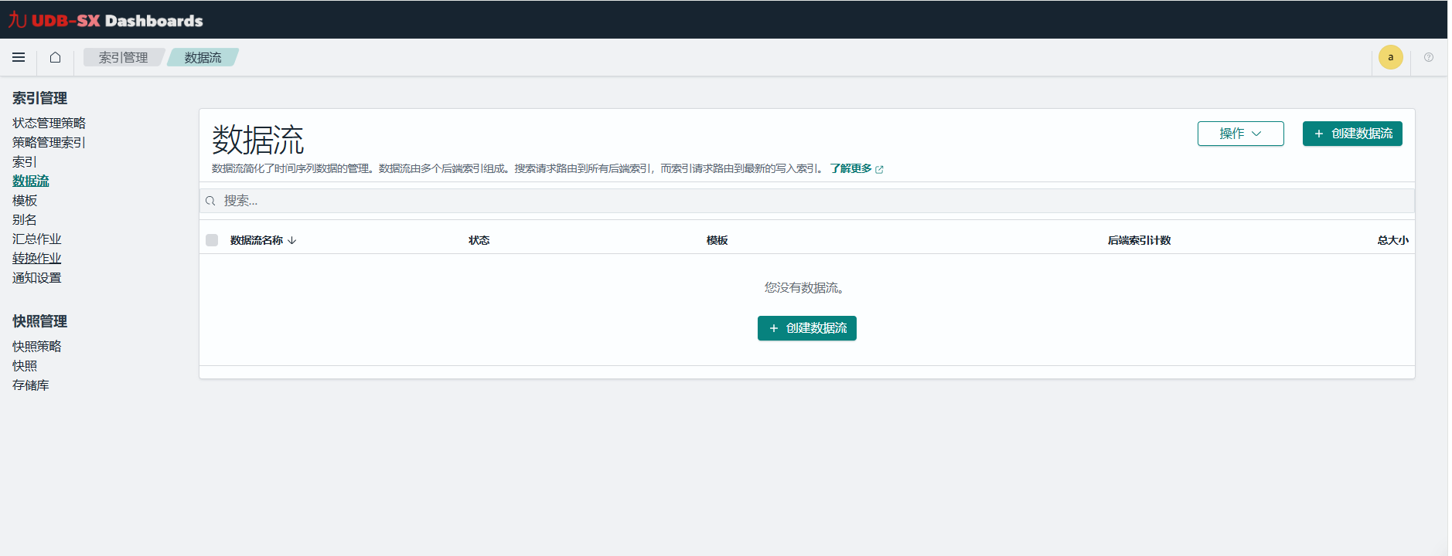Click the sort arrow next to 数据流名称

point(292,241)
